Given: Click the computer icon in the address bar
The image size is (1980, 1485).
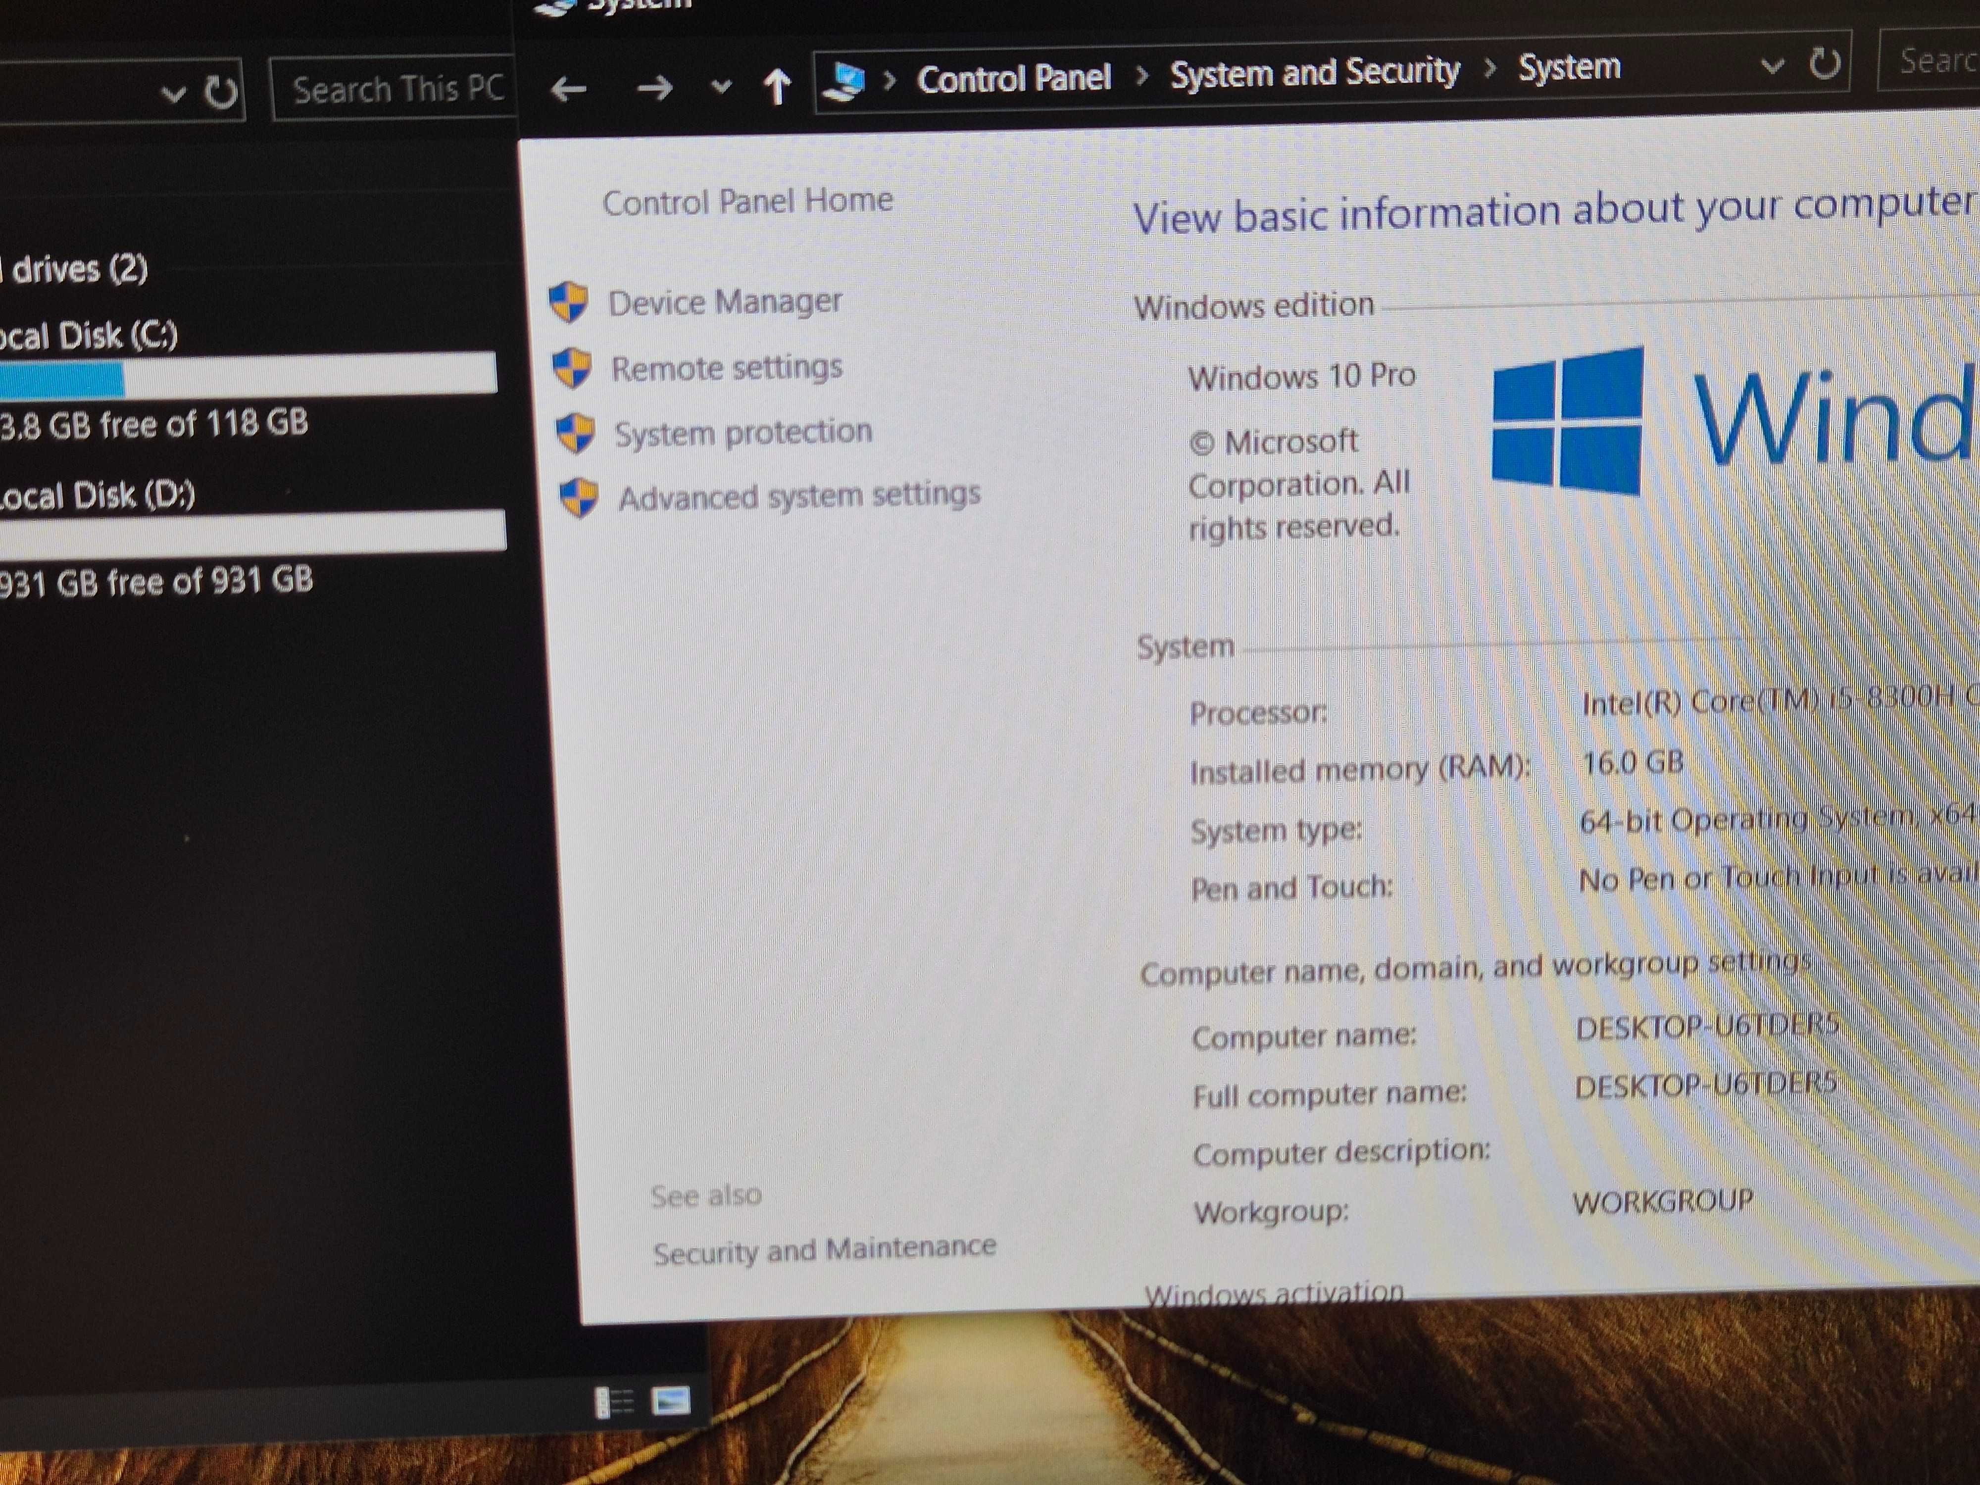Looking at the screenshot, I should [x=844, y=82].
